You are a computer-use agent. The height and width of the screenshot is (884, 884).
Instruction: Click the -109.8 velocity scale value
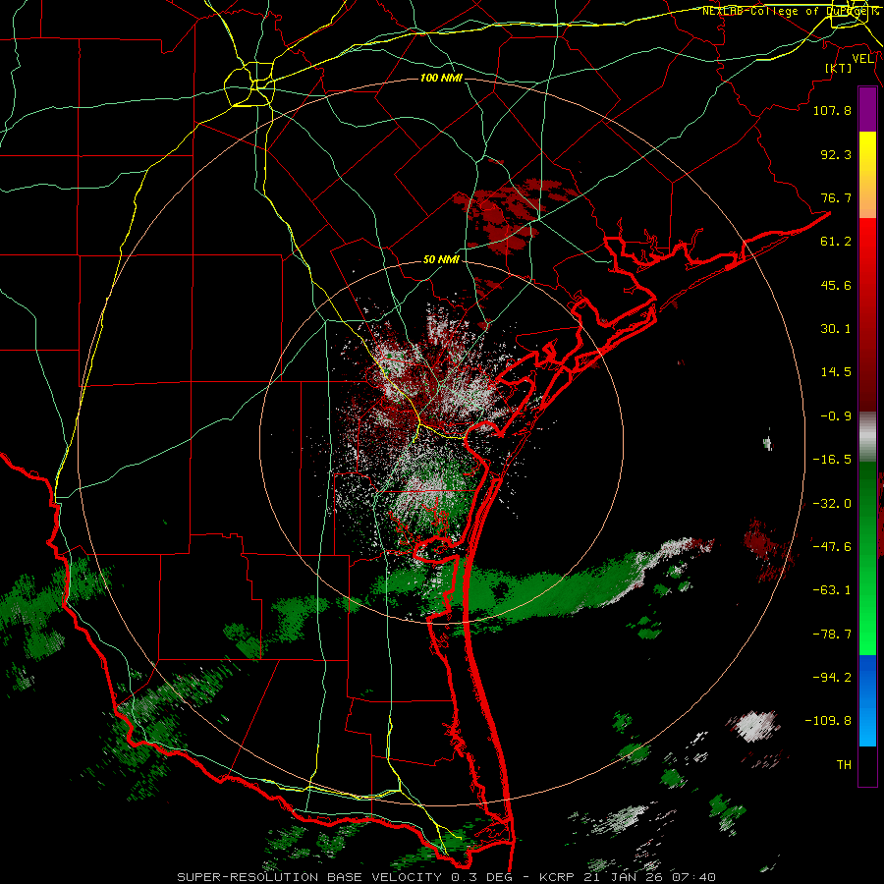tap(828, 721)
